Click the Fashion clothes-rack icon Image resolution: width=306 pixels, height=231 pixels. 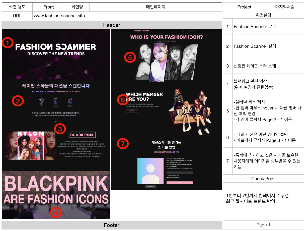tap(70, 101)
